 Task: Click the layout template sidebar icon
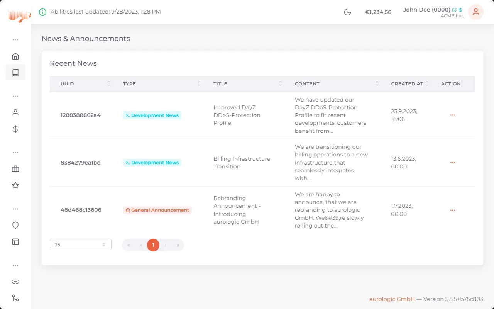[15, 242]
